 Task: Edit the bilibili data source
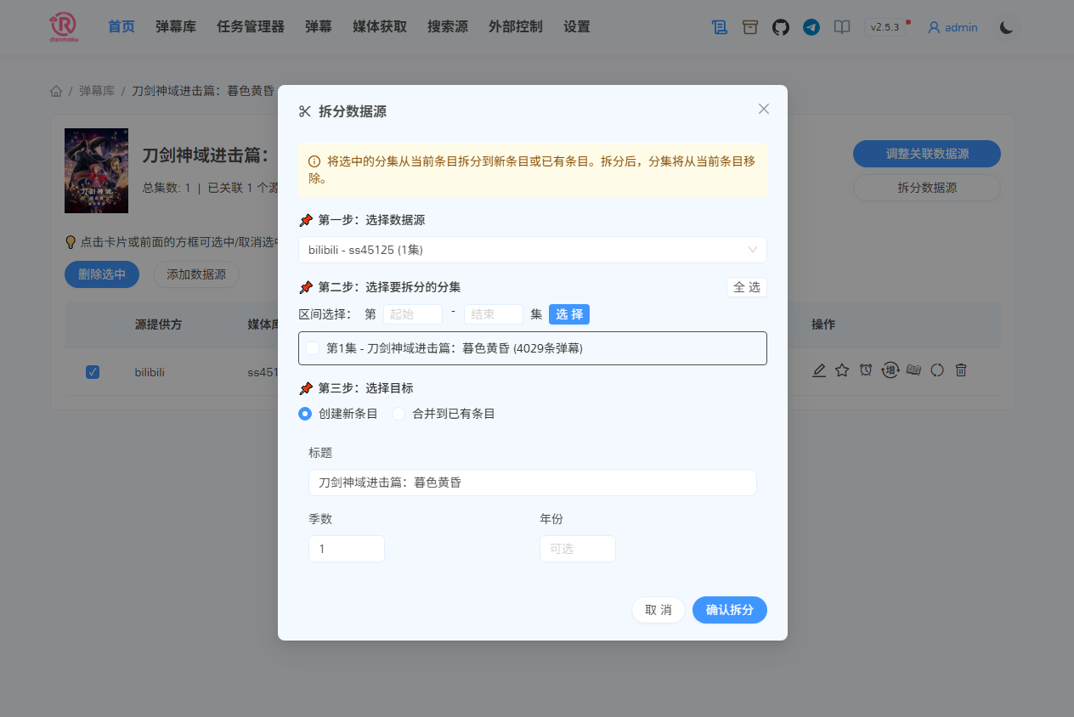point(819,370)
